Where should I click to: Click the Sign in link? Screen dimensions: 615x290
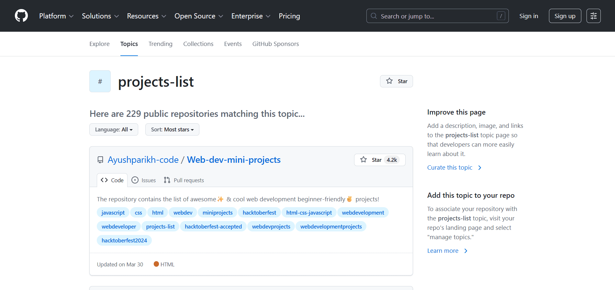(x=529, y=16)
